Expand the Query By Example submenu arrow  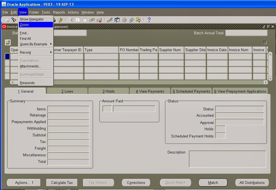click(51, 44)
